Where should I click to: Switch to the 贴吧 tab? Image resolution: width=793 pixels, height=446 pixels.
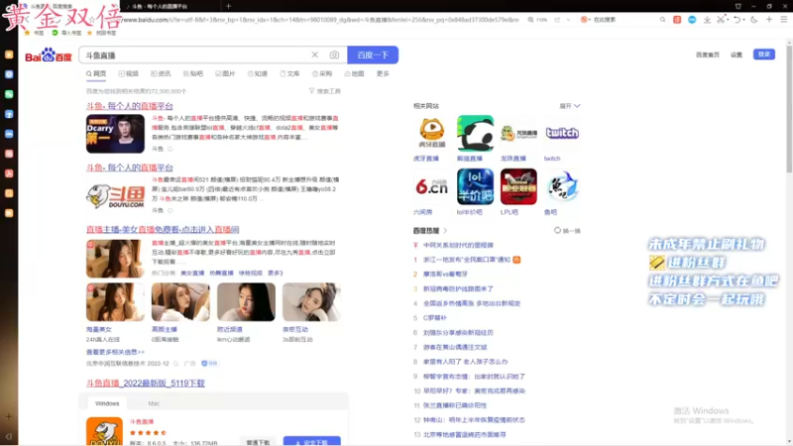click(x=193, y=73)
